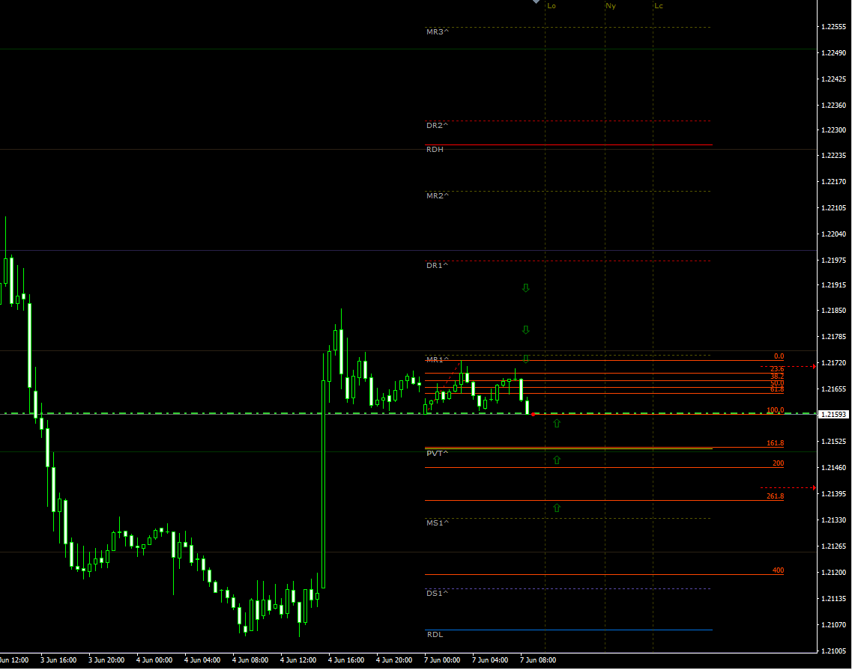Select the Fibonacci 200 level label
Image resolution: width=852 pixels, height=670 pixels.
tap(778, 463)
